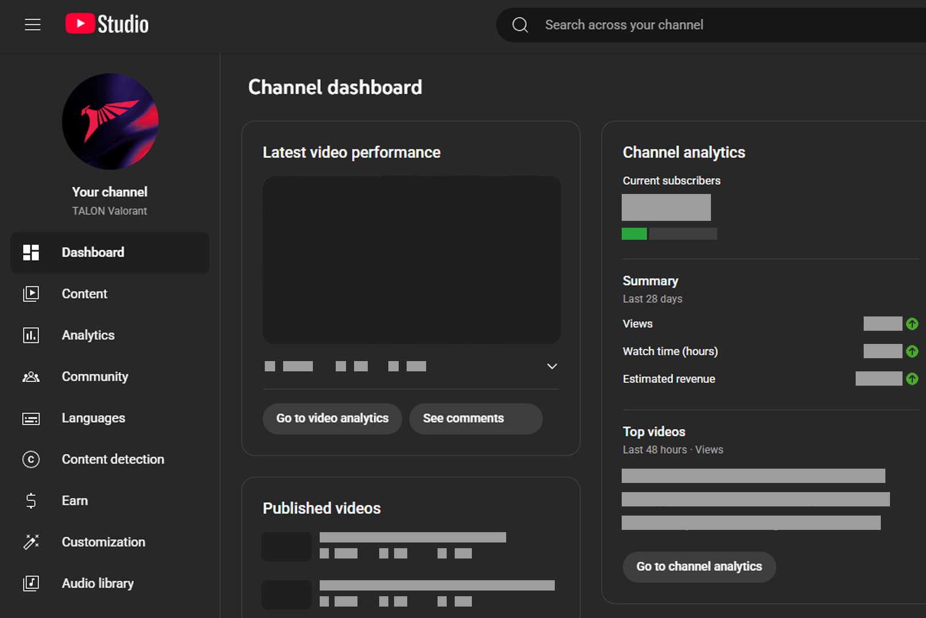Click Go to video analytics button

(x=332, y=419)
